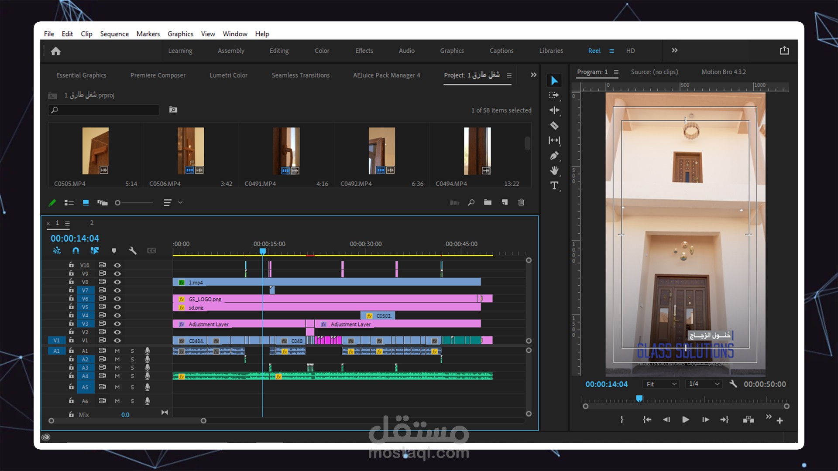
Task: Select the Razor tool
Action: 554,126
